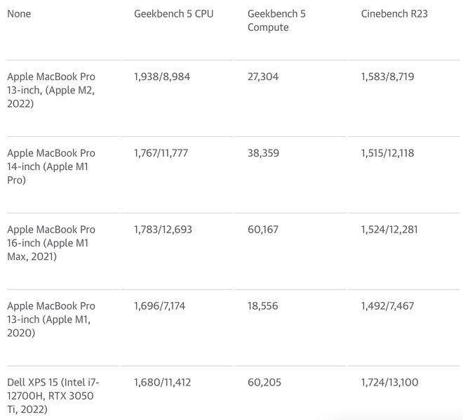This screenshot has width=463, height=420.
Task: Click the None header cell
Action: pos(19,14)
